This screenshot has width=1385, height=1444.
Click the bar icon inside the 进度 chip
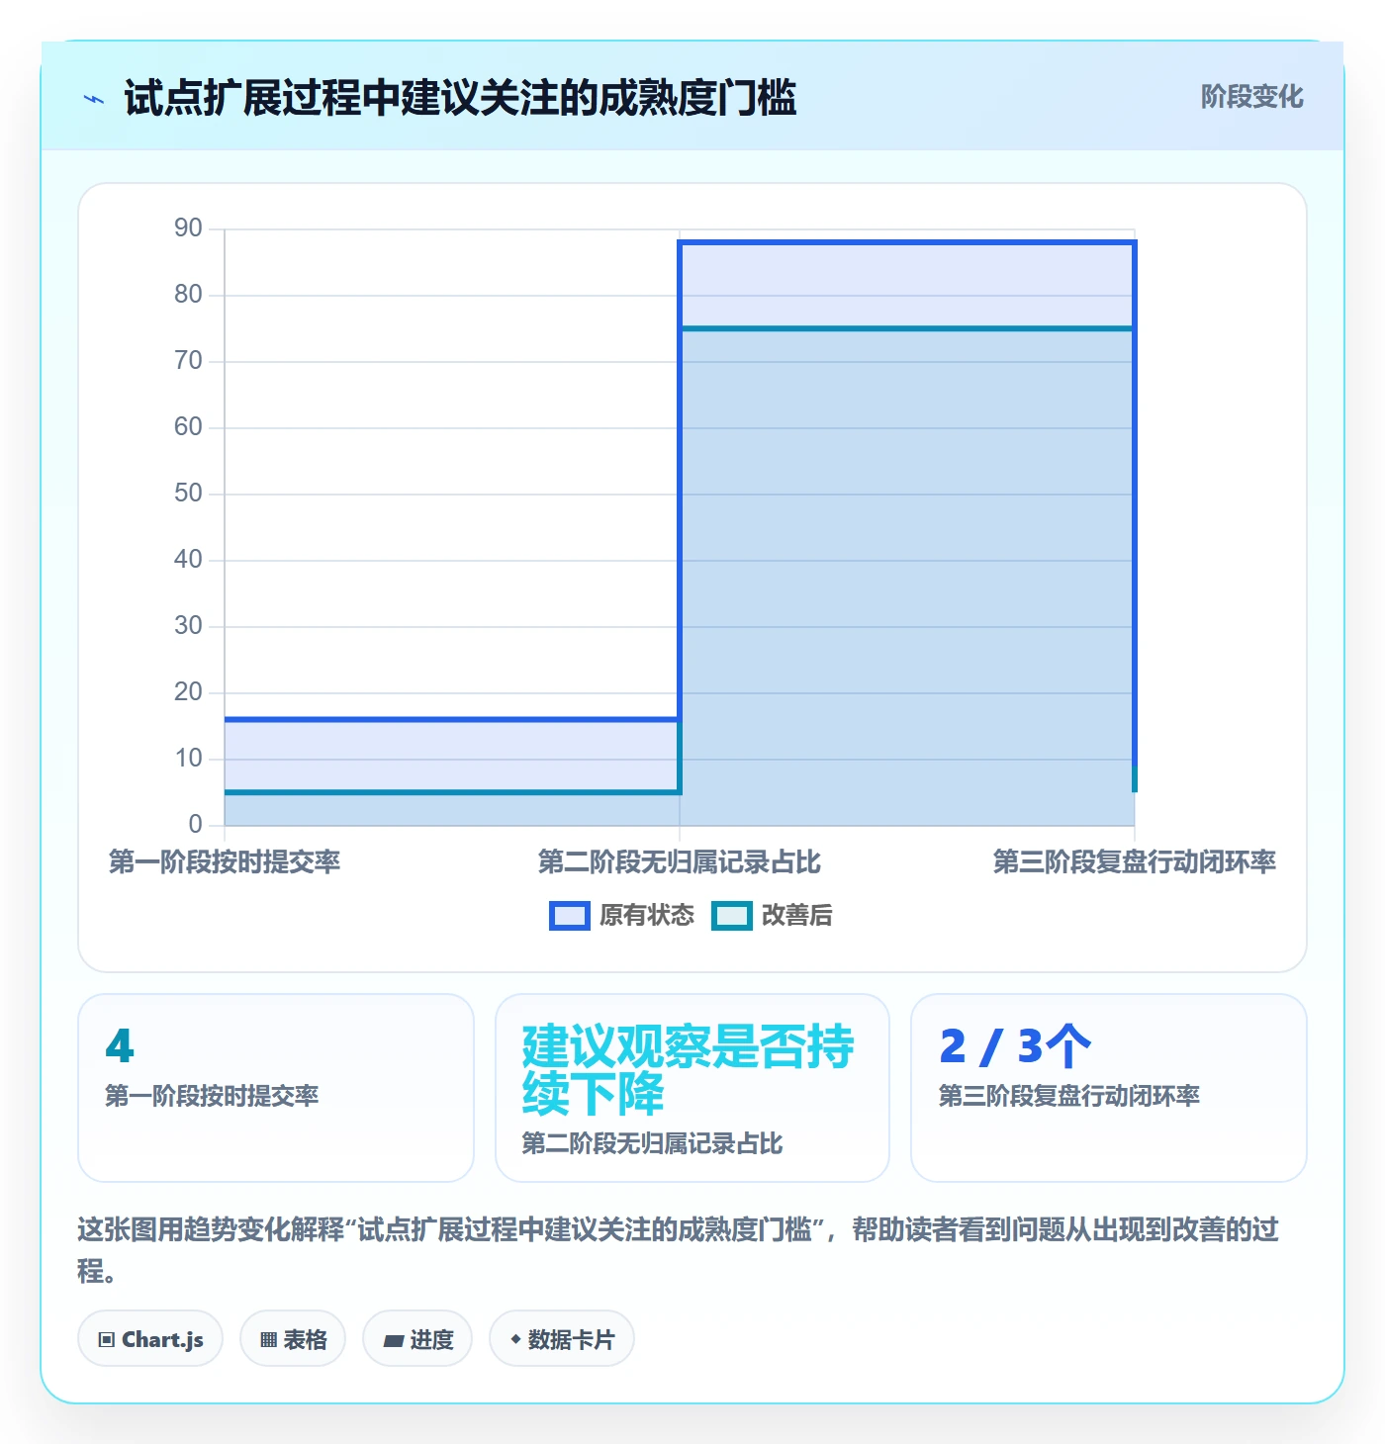(x=394, y=1341)
